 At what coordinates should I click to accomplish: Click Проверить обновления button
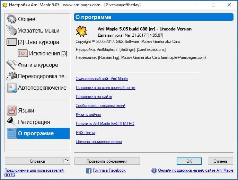click(107, 161)
